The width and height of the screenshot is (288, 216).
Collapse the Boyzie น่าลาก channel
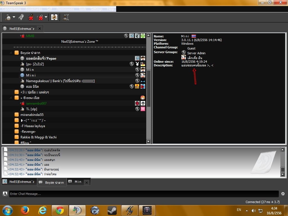[x=11, y=53]
